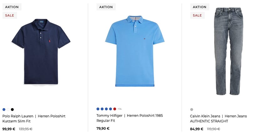
Task: Click Polo Ralph Lauren Herren Poloshirt title
Action: tap(34, 118)
